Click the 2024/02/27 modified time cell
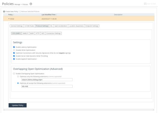This screenshot has height=113, width=158. [x=49, y=19]
